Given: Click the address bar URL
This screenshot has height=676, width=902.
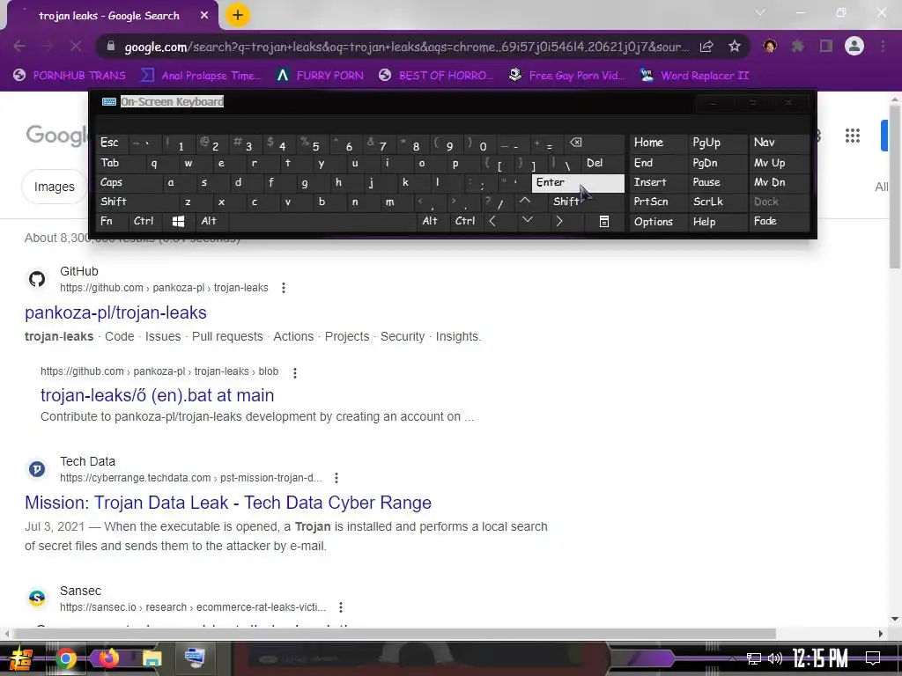Looking at the screenshot, I should coord(406,47).
